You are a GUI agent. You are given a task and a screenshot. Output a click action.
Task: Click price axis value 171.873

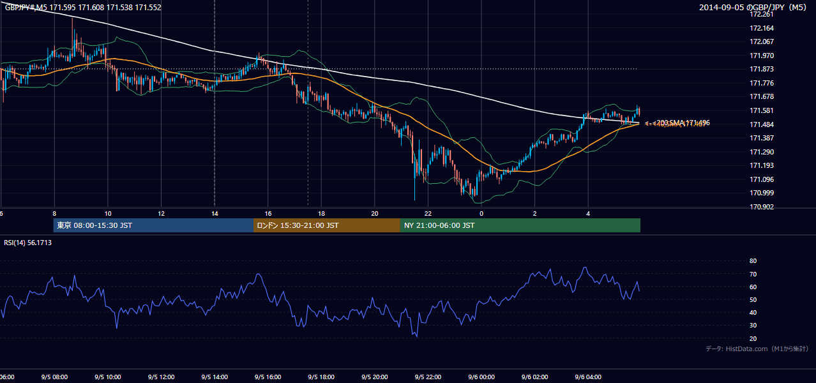762,70
